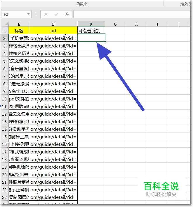
Task: Select row header 10
Action: [x=4, y=99]
